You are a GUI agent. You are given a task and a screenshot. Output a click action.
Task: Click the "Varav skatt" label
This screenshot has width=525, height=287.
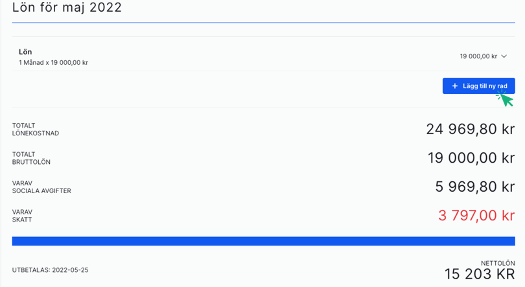[x=22, y=216]
